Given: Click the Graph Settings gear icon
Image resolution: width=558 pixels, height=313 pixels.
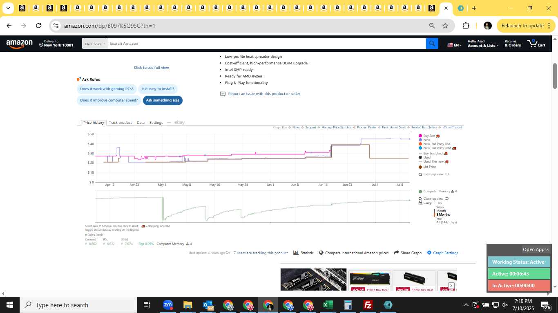Looking at the screenshot, I should click(x=429, y=253).
